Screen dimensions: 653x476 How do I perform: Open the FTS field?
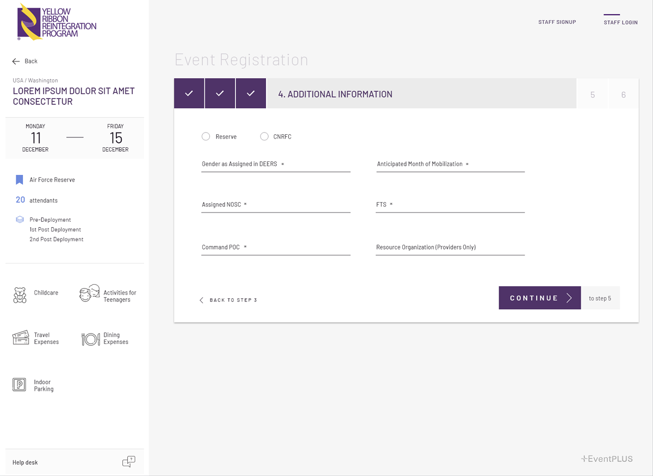(450, 205)
